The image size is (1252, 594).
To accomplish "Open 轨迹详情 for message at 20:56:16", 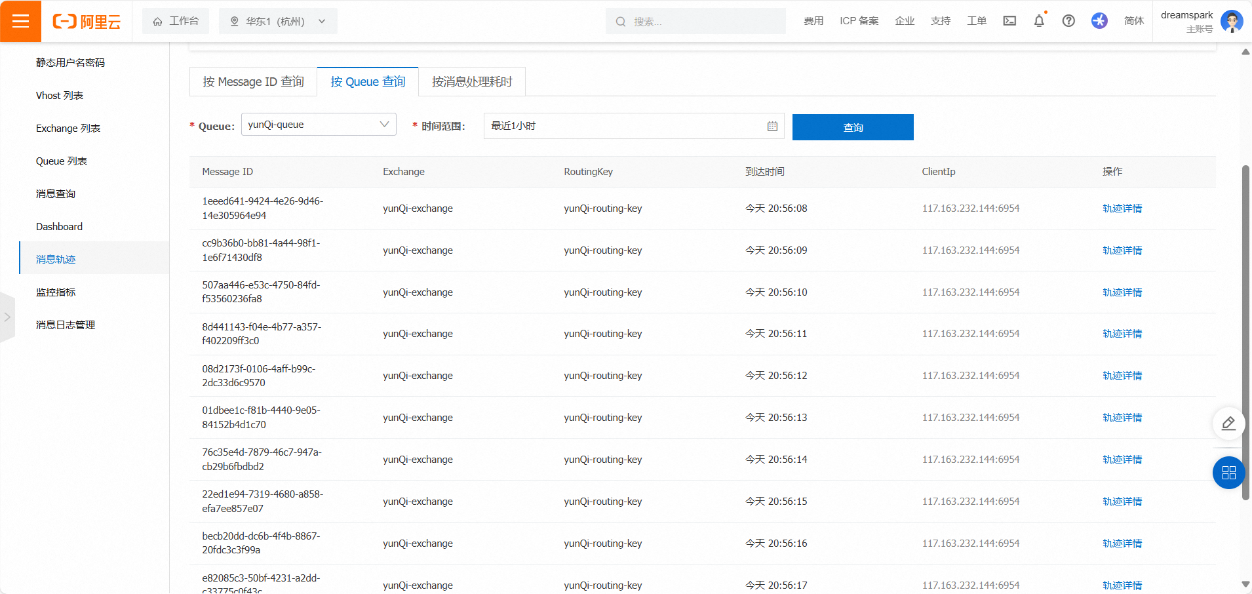I will pyautogui.click(x=1122, y=544).
